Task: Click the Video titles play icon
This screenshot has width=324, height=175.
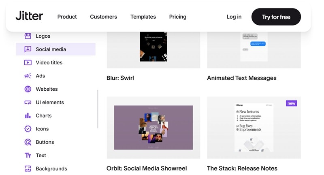Action: tap(28, 62)
